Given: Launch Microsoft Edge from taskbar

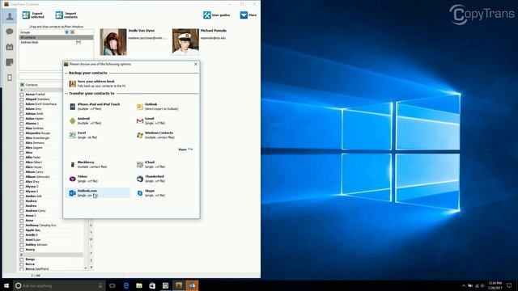Looking at the screenshot, I should (126, 285).
